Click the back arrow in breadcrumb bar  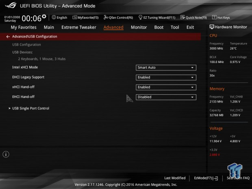(8, 37)
